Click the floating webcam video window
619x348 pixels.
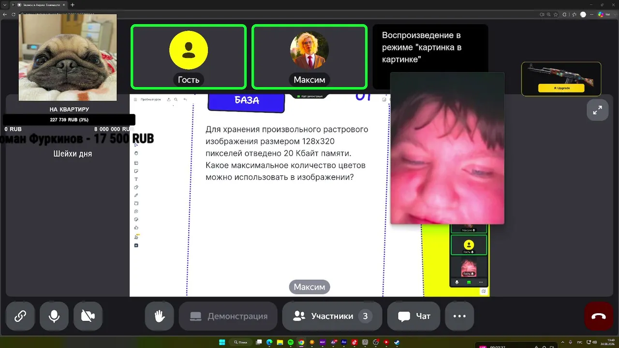[447, 148]
